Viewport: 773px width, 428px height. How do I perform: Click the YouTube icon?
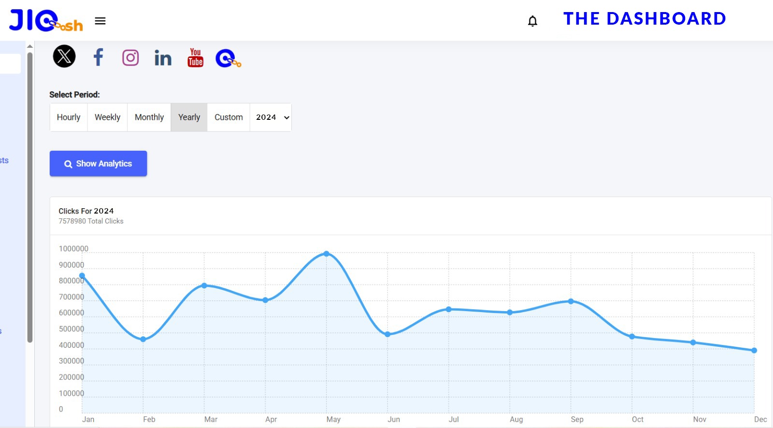pyautogui.click(x=195, y=58)
